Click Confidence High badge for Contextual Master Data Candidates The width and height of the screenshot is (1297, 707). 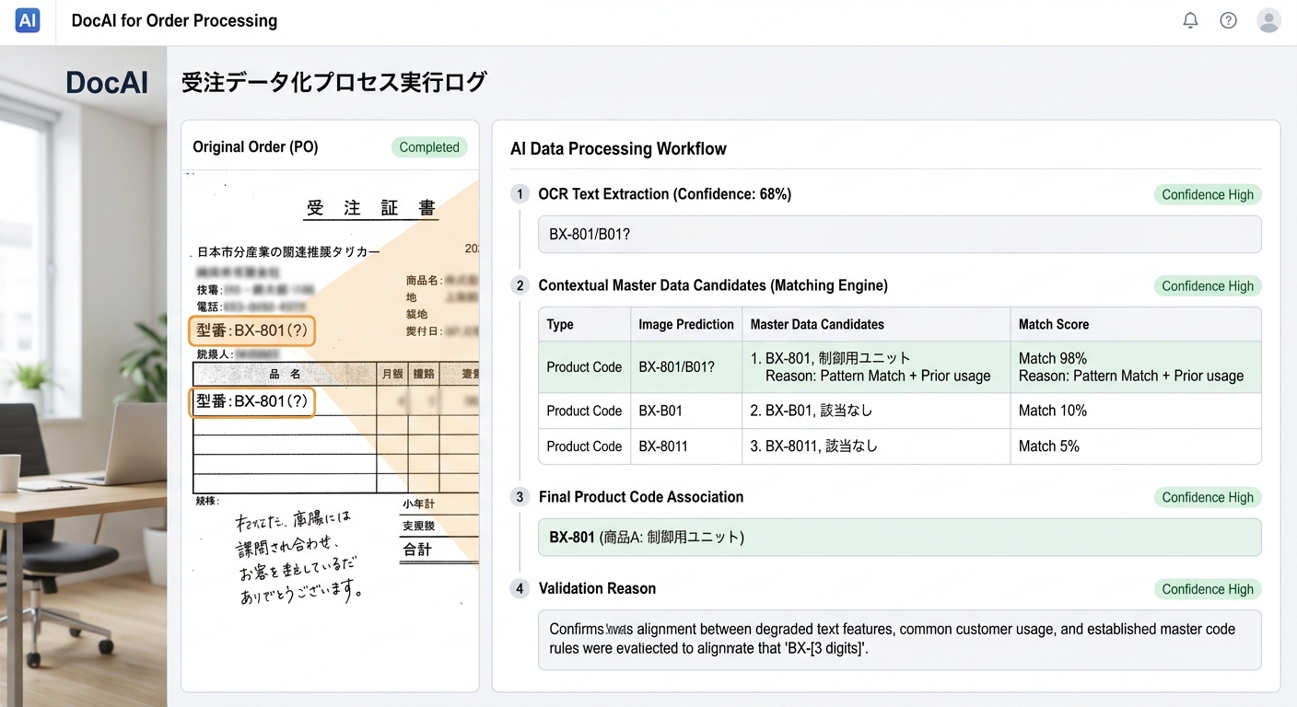(x=1208, y=286)
